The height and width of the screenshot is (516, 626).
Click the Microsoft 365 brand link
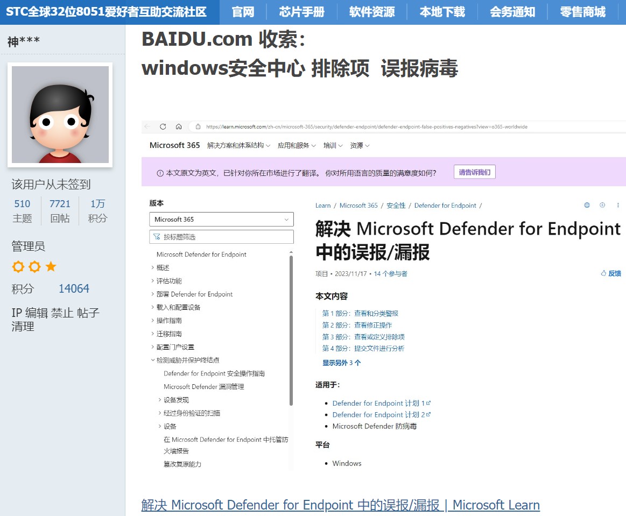pyautogui.click(x=174, y=145)
